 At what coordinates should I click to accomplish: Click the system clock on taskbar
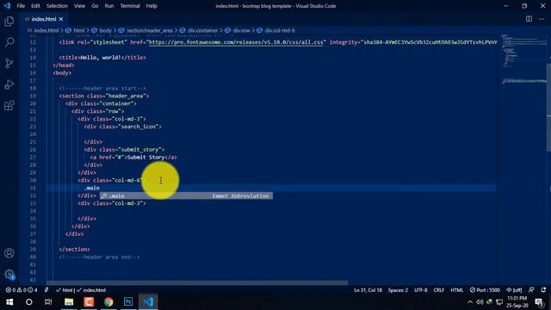pyautogui.click(x=517, y=302)
